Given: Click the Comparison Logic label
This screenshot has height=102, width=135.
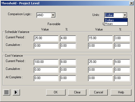Looking at the screenshot, I should pos(20,14).
